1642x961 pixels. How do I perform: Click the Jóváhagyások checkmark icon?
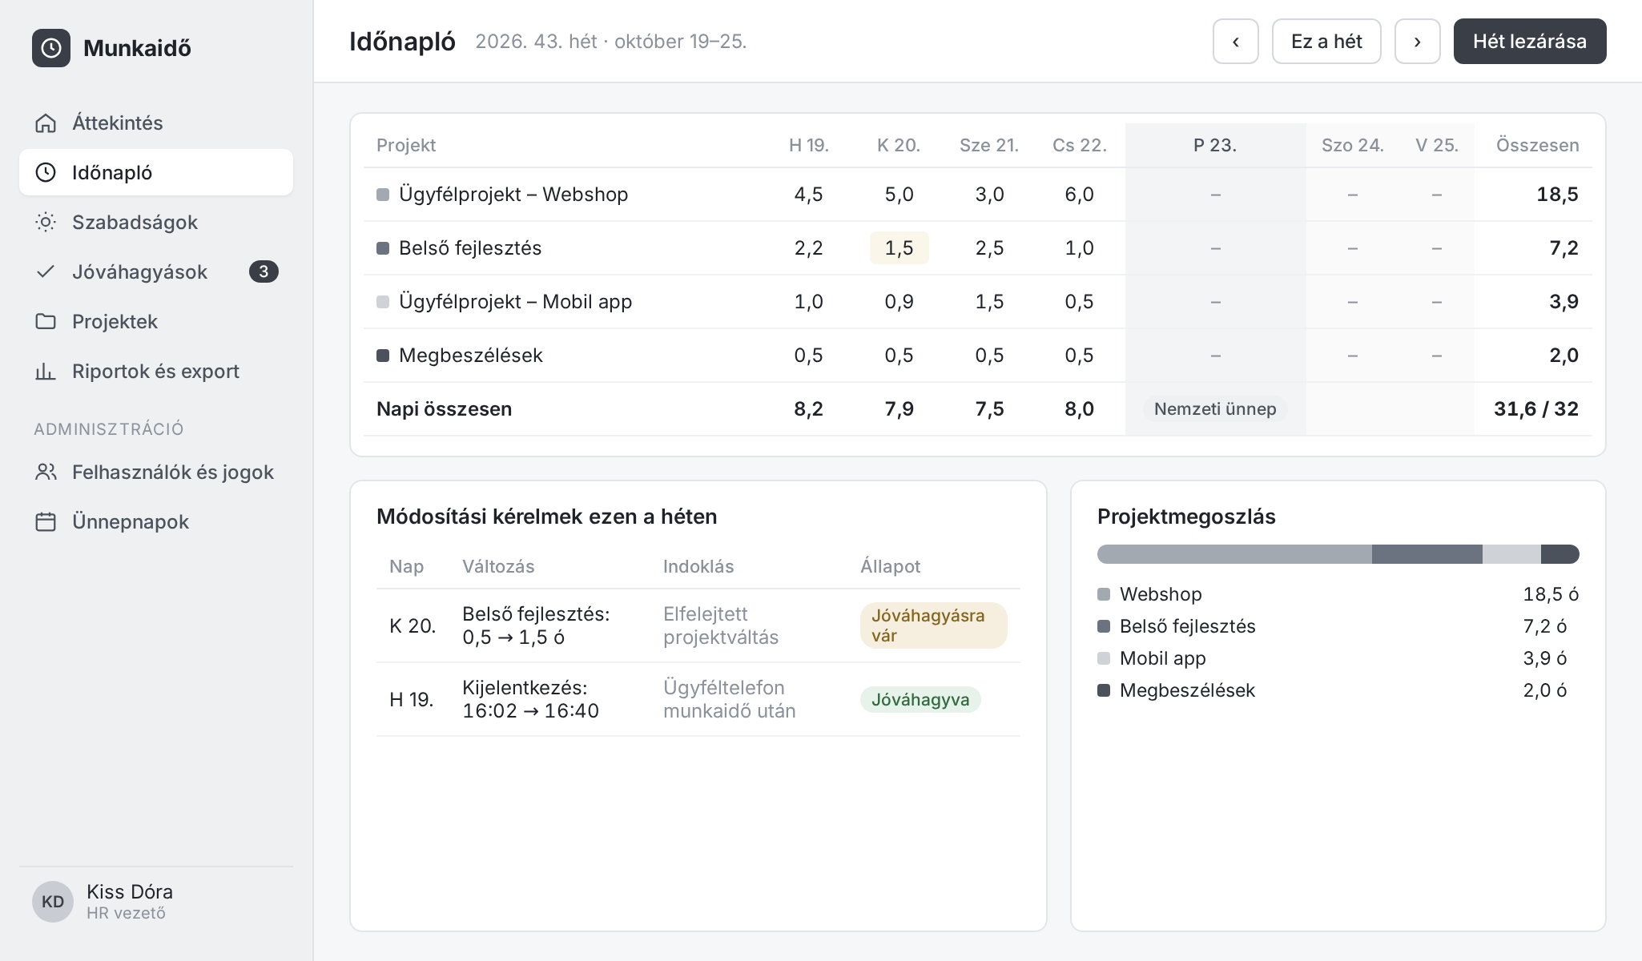46,271
